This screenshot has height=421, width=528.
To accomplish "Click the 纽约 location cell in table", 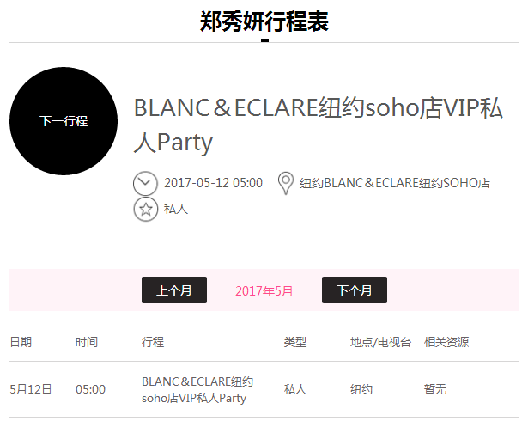I will click(361, 389).
